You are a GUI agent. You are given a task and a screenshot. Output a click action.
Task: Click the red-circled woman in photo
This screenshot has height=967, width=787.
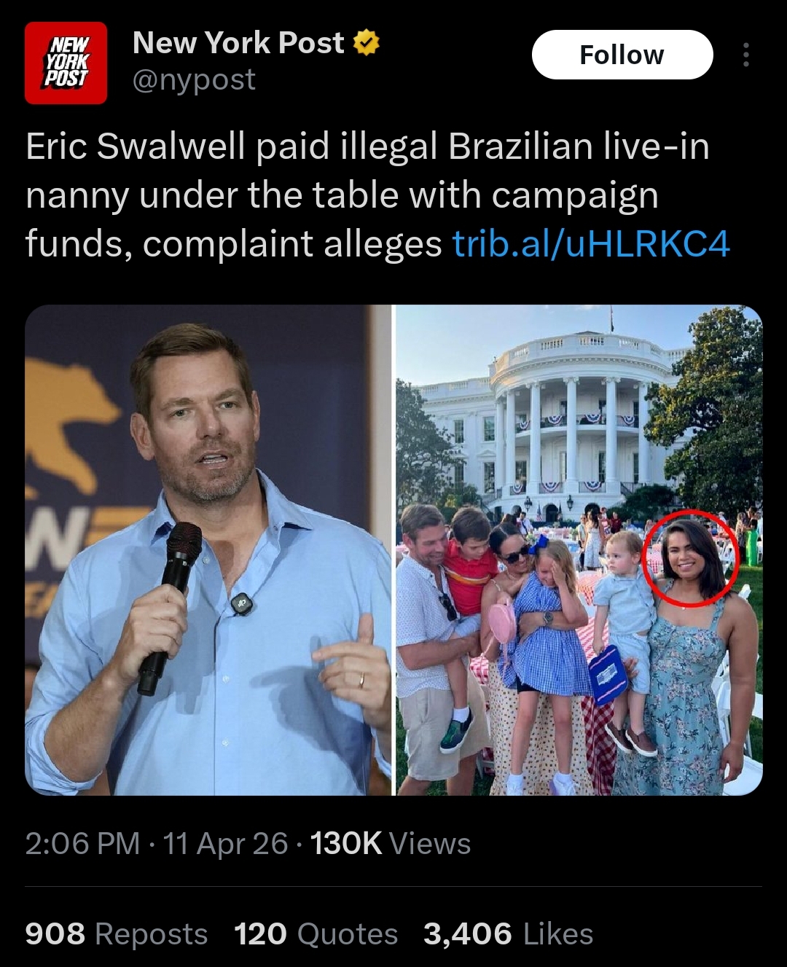[x=691, y=557]
